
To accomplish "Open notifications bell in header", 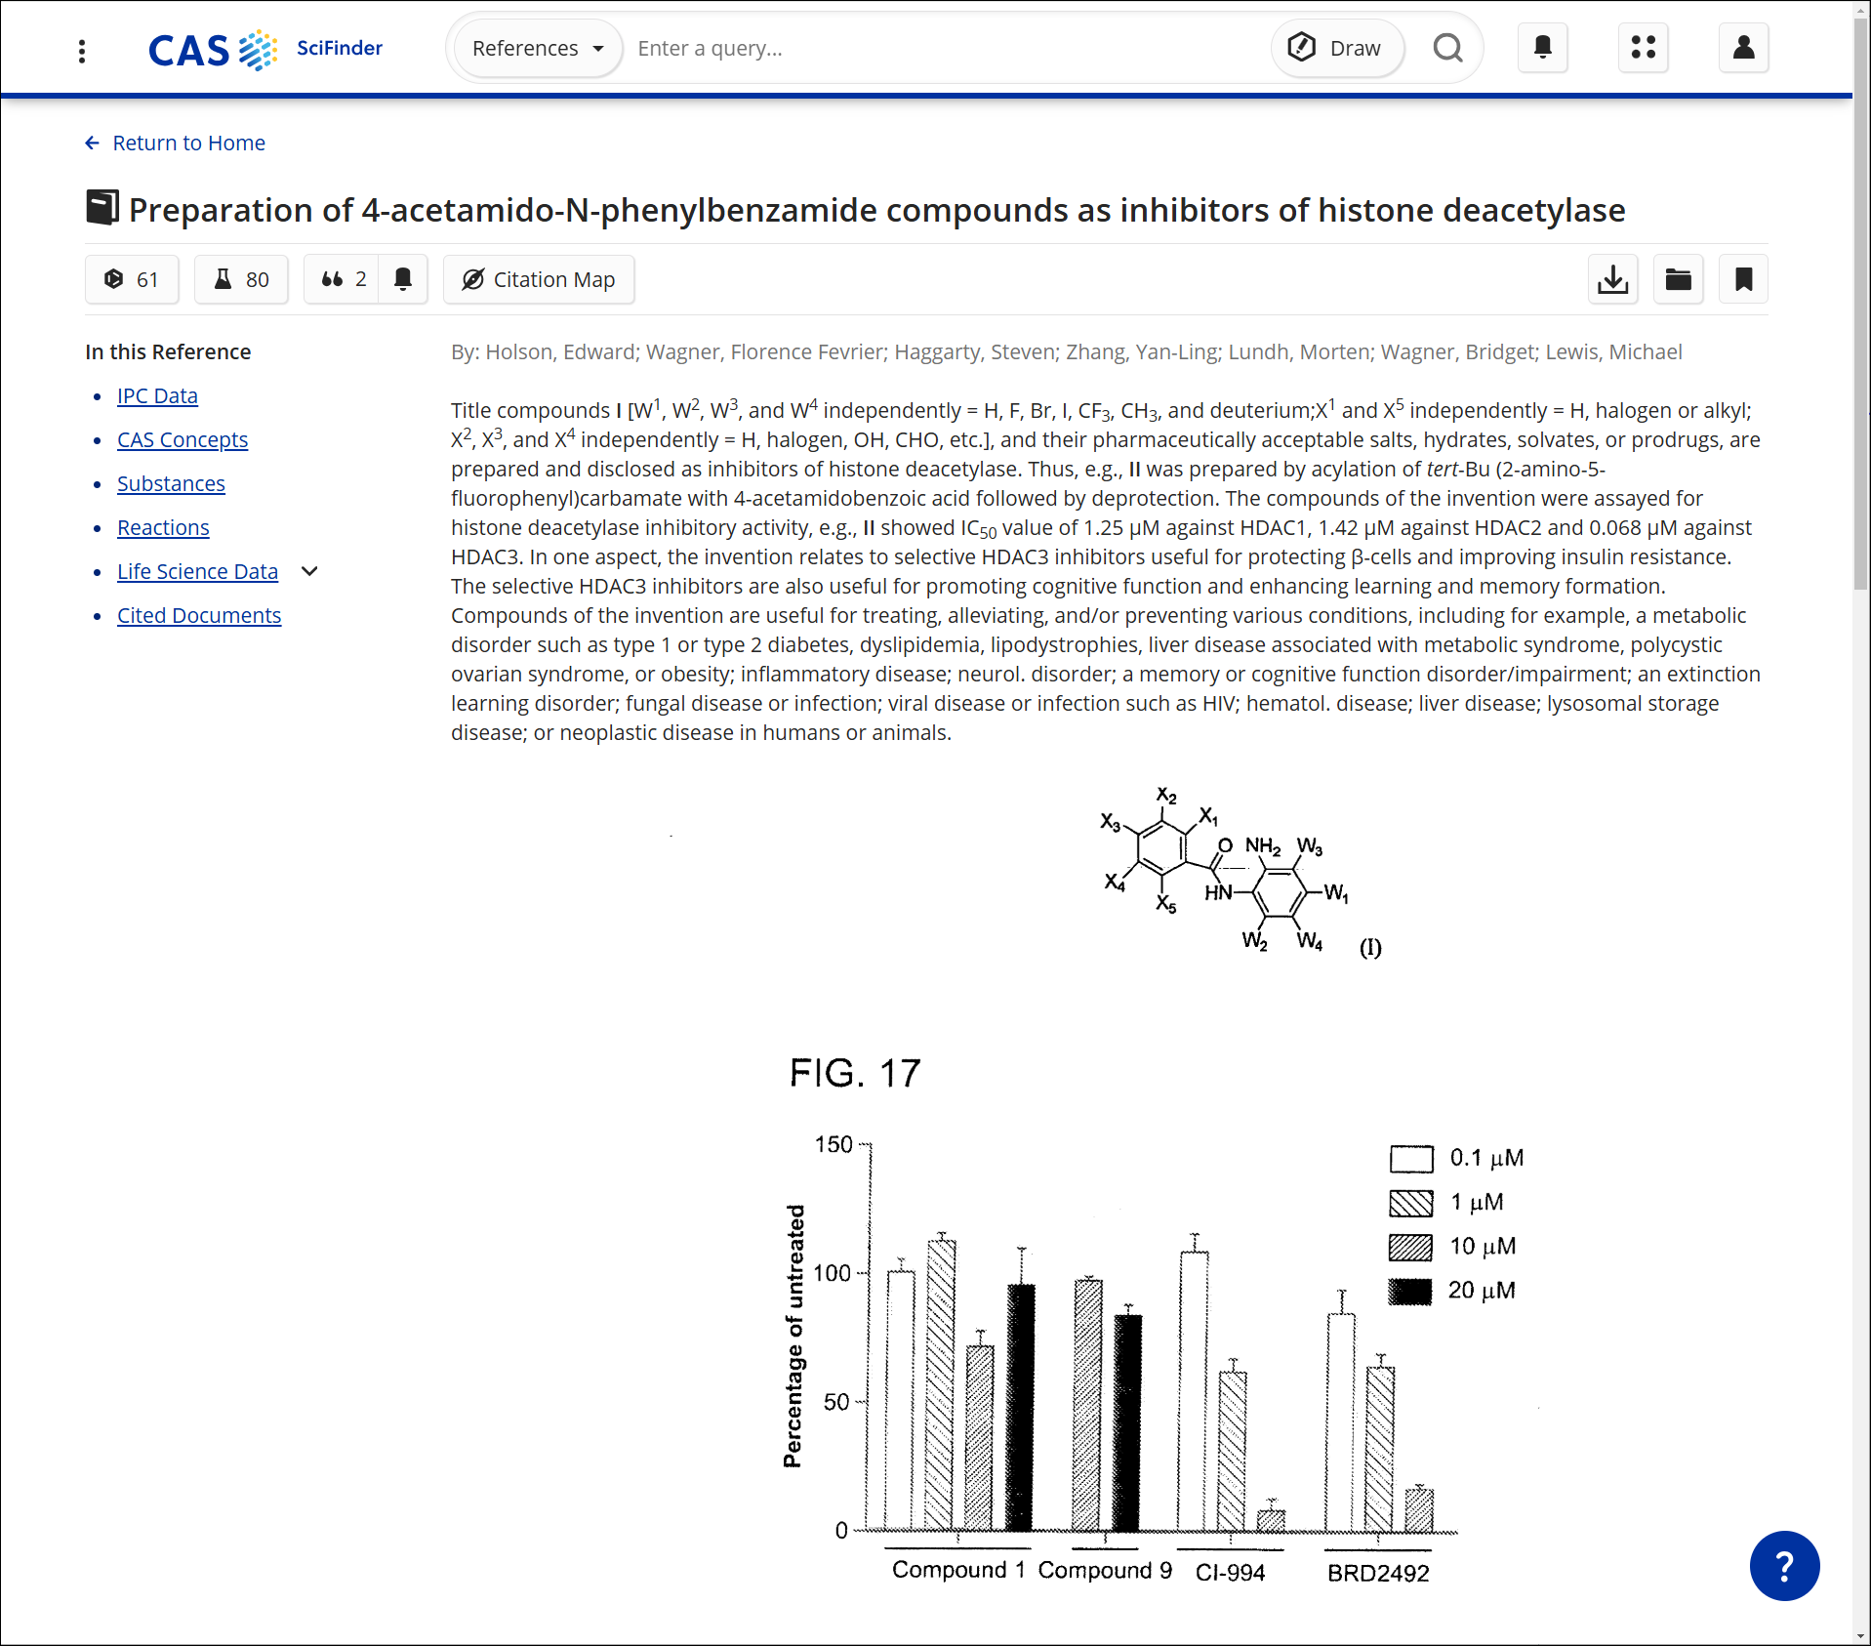I will point(1542,48).
